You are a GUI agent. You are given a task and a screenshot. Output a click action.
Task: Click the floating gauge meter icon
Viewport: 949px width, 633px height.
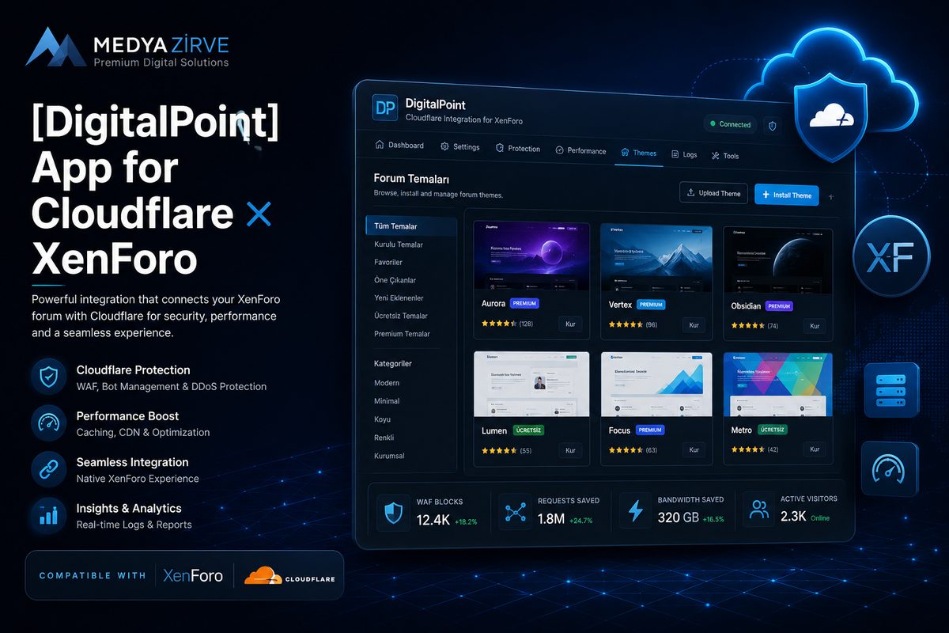[891, 469]
